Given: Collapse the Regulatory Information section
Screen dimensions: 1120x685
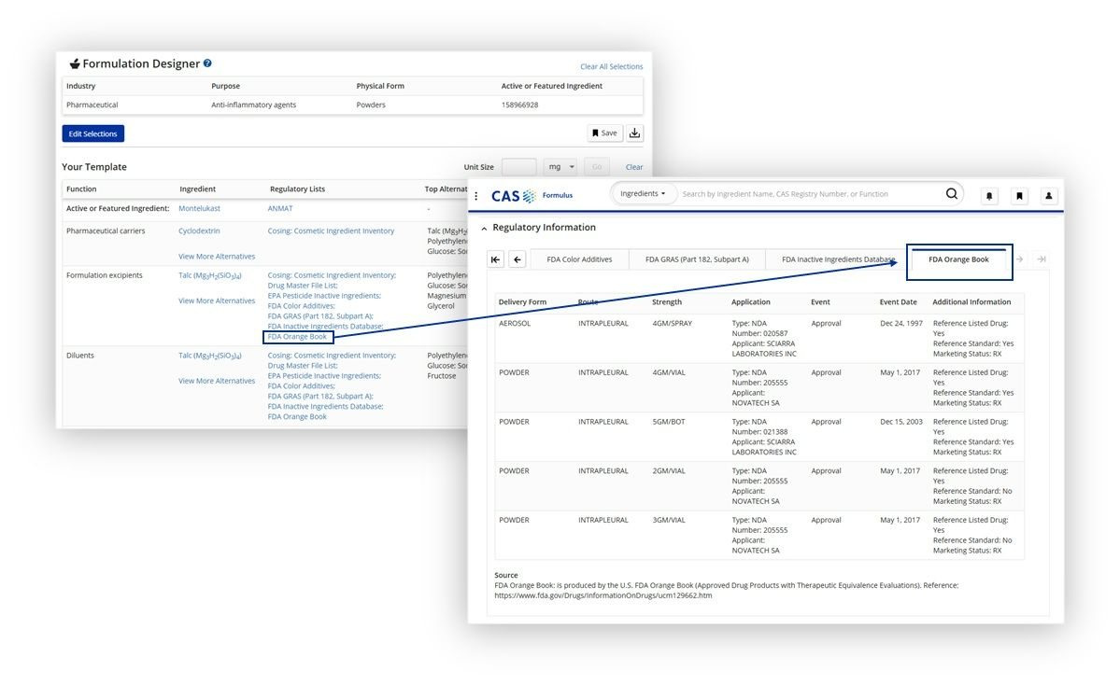Looking at the screenshot, I should pyautogui.click(x=484, y=229).
